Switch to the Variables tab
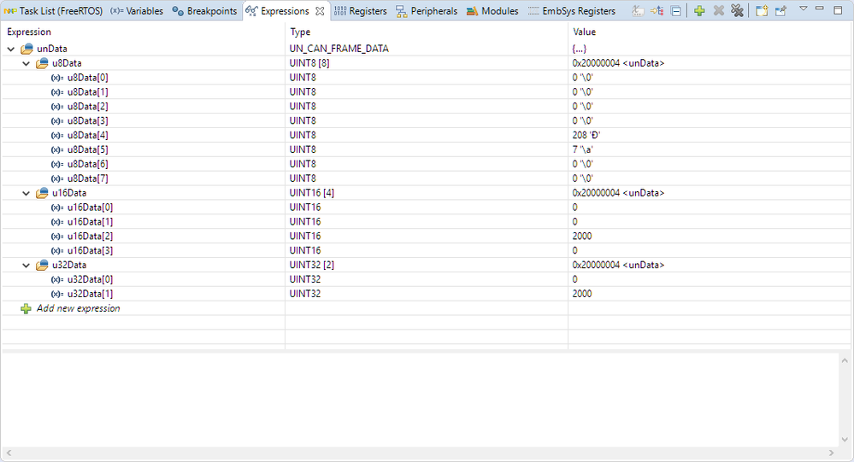This screenshot has height=462, width=854. coord(137,11)
